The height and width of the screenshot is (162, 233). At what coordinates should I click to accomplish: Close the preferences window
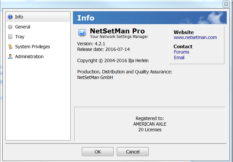[x=226, y=4]
